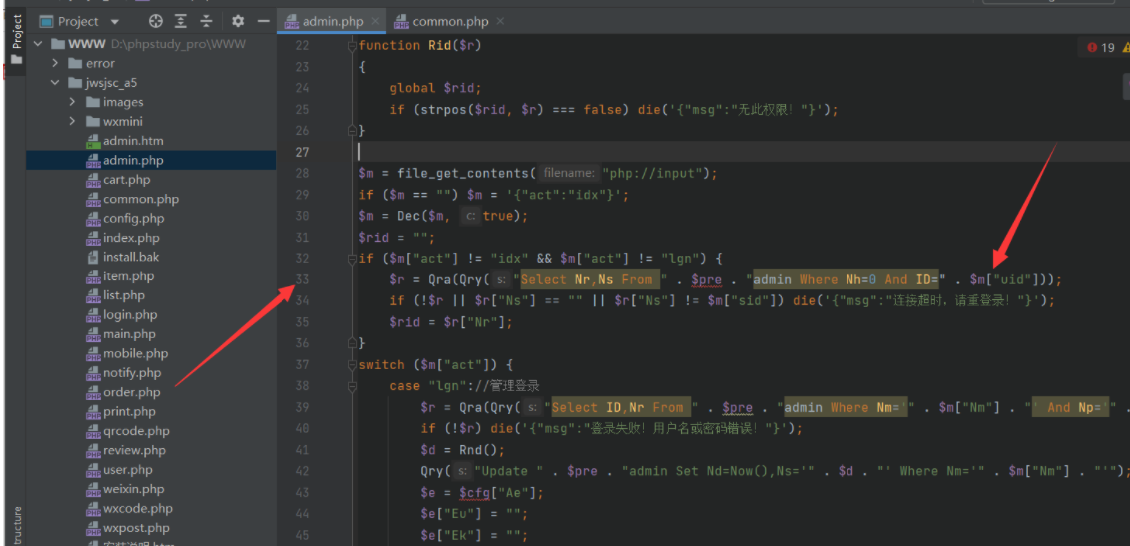Select mobile.php in the project tree
1130x546 pixels.
[135, 354]
